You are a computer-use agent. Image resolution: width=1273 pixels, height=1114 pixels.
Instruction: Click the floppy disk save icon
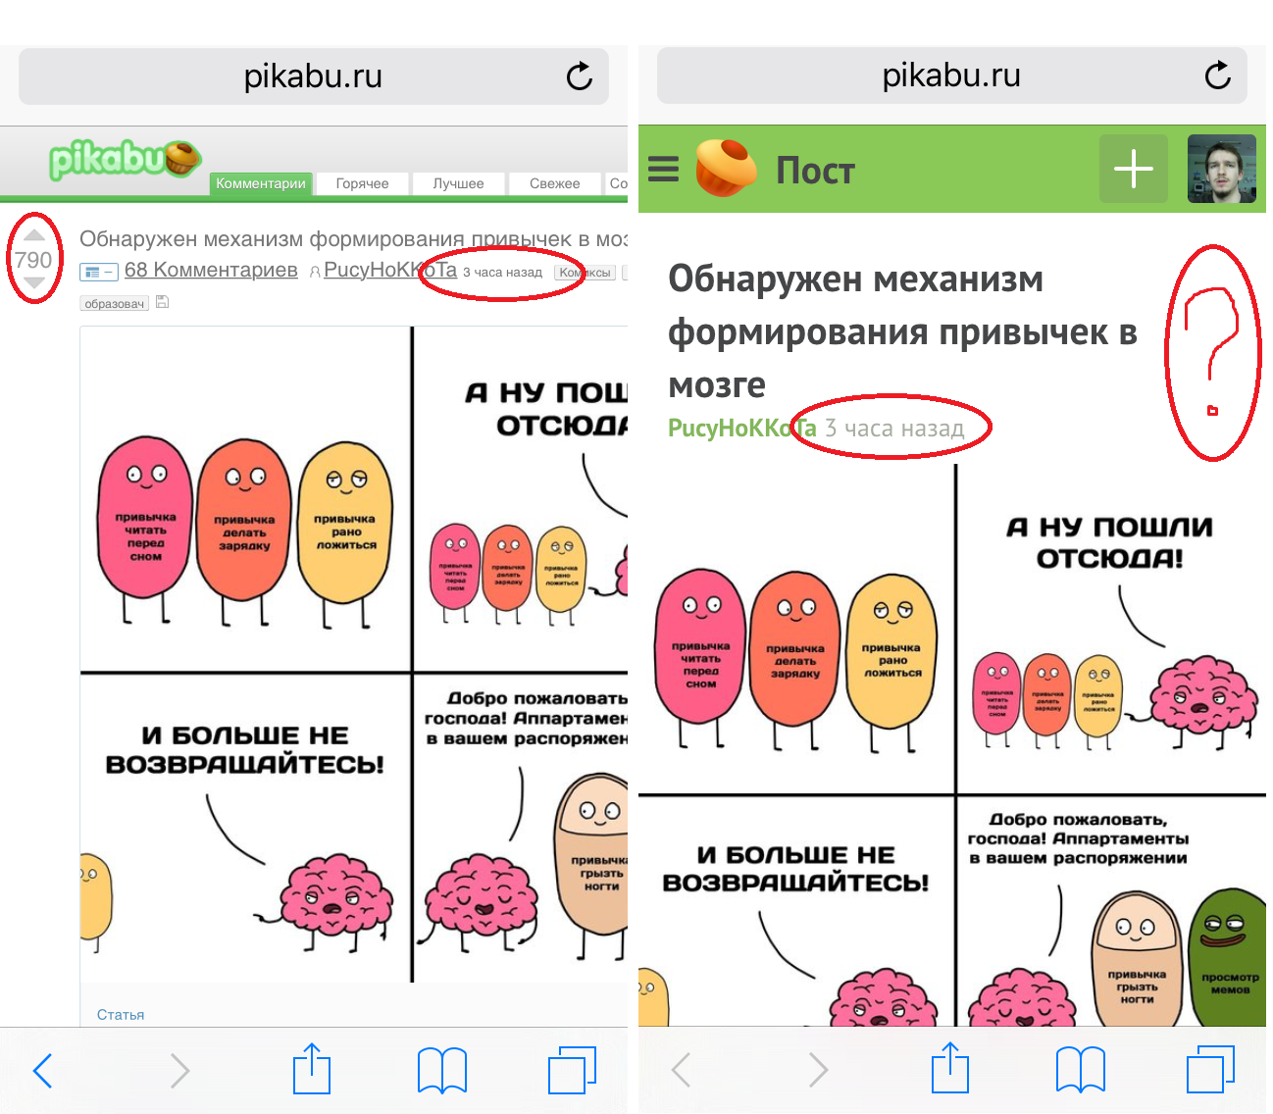point(163,302)
